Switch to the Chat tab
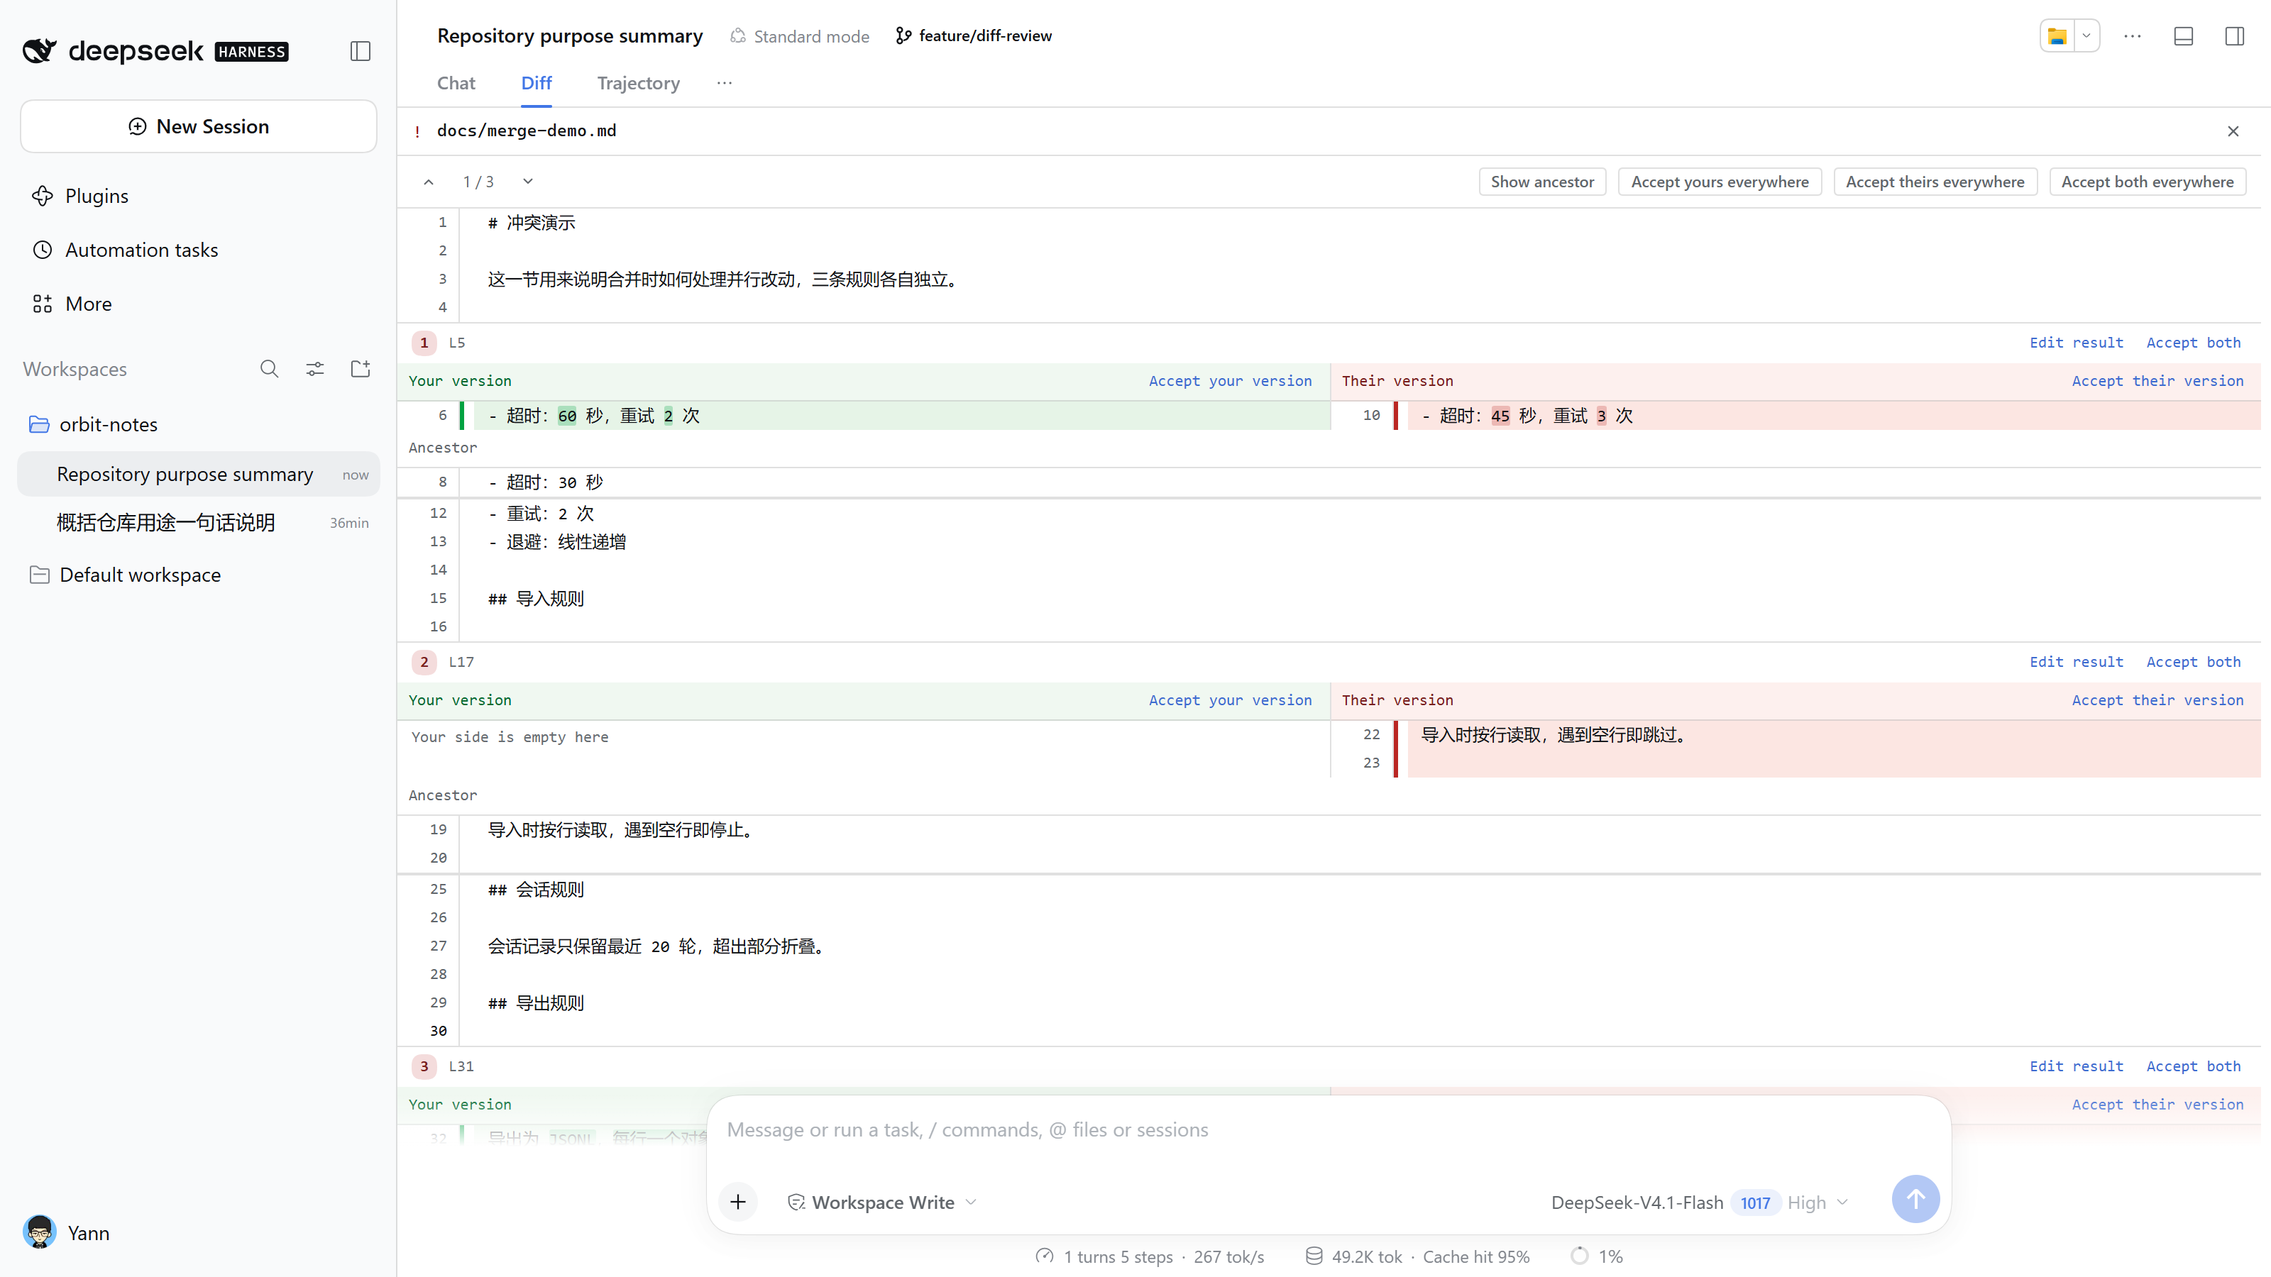Screen dimensions: 2271x1277 [456, 83]
